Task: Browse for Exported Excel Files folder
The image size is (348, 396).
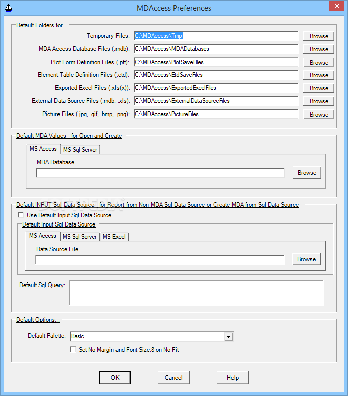Action: coord(319,88)
